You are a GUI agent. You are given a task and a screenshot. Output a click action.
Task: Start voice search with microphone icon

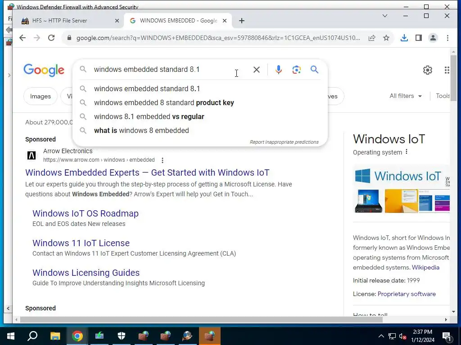pos(278,70)
